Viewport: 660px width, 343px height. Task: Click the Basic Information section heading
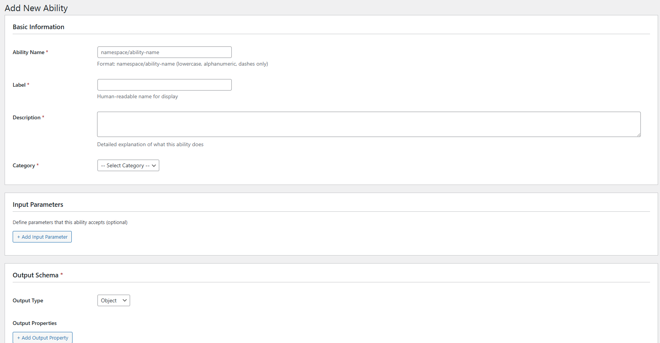coord(38,27)
